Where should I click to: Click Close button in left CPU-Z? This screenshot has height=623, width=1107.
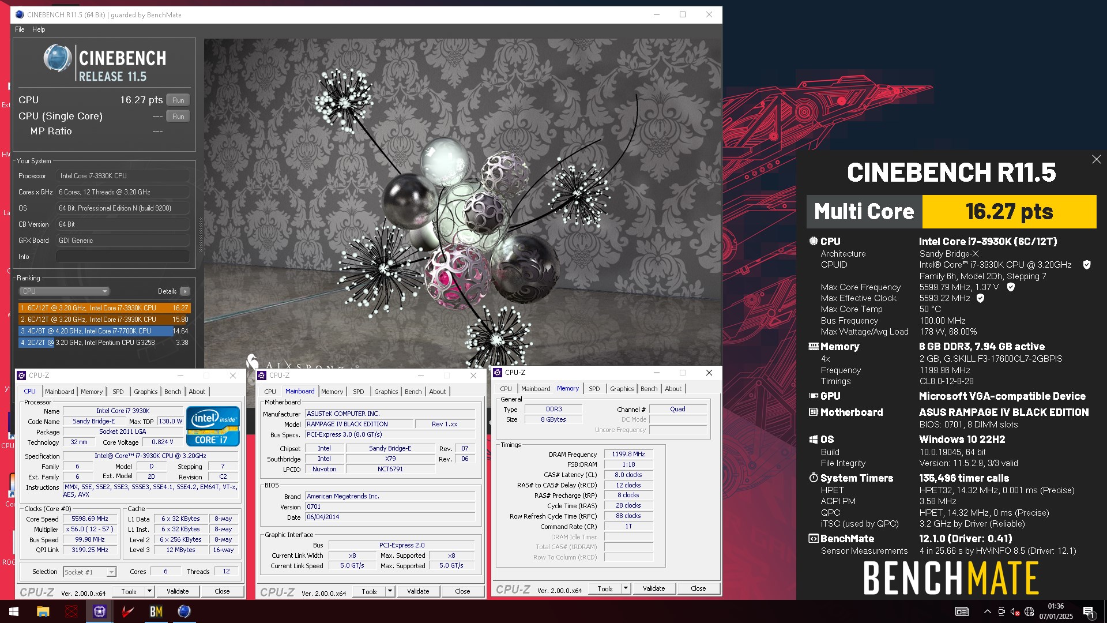point(222,591)
